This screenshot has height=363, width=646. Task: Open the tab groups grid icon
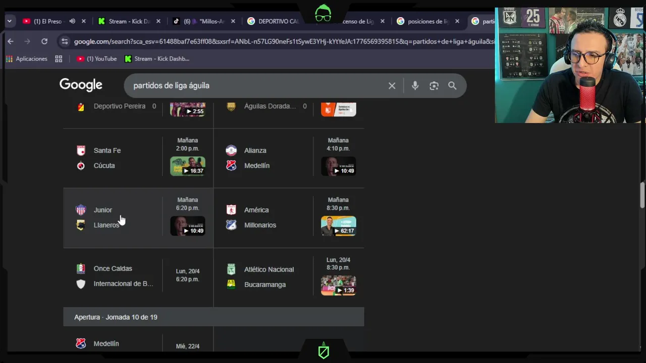tap(59, 59)
